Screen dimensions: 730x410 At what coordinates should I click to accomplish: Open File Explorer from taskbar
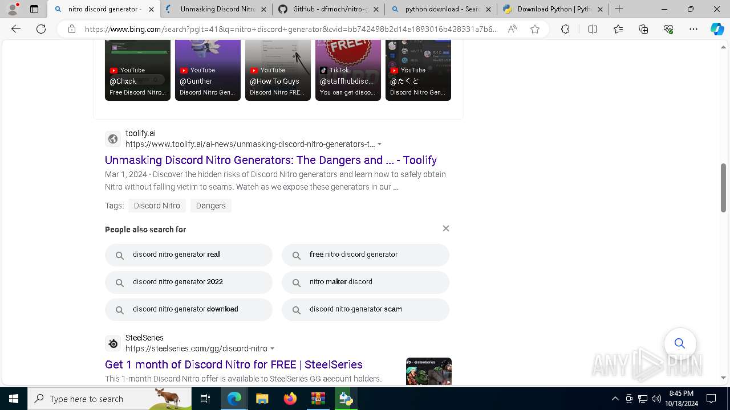point(262,399)
